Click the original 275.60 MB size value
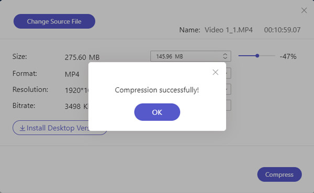 (82, 58)
